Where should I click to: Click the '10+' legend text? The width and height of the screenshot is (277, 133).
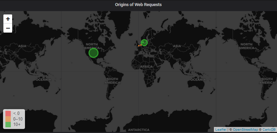(17, 124)
